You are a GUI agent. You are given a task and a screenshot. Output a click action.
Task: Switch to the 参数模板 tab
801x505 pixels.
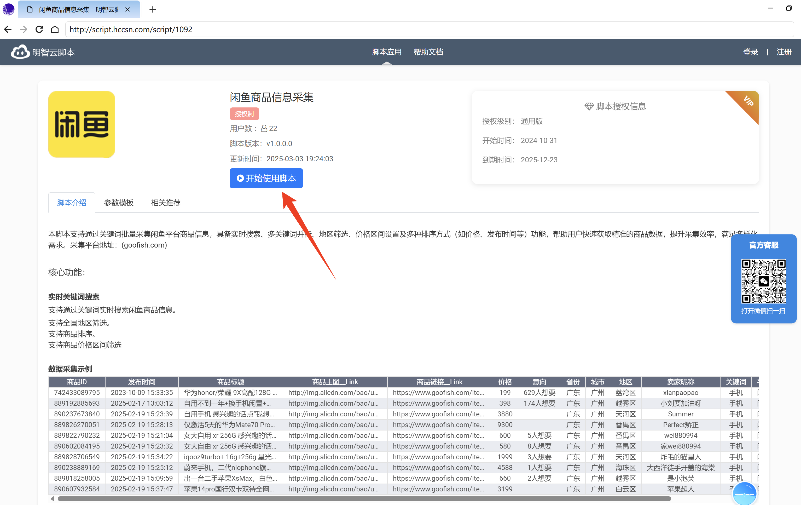119,203
